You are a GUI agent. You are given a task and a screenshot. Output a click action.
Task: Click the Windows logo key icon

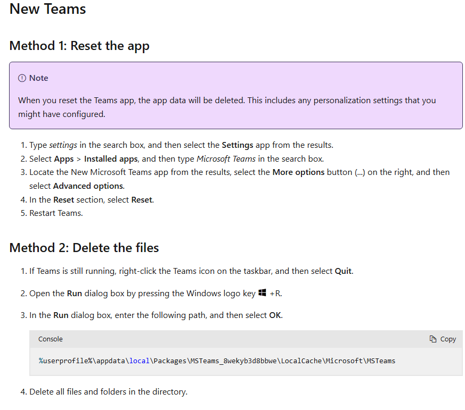click(262, 293)
